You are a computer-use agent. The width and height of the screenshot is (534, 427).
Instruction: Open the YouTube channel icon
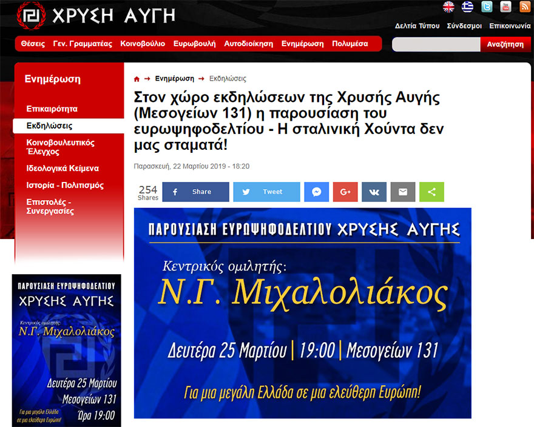pyautogui.click(x=505, y=7)
